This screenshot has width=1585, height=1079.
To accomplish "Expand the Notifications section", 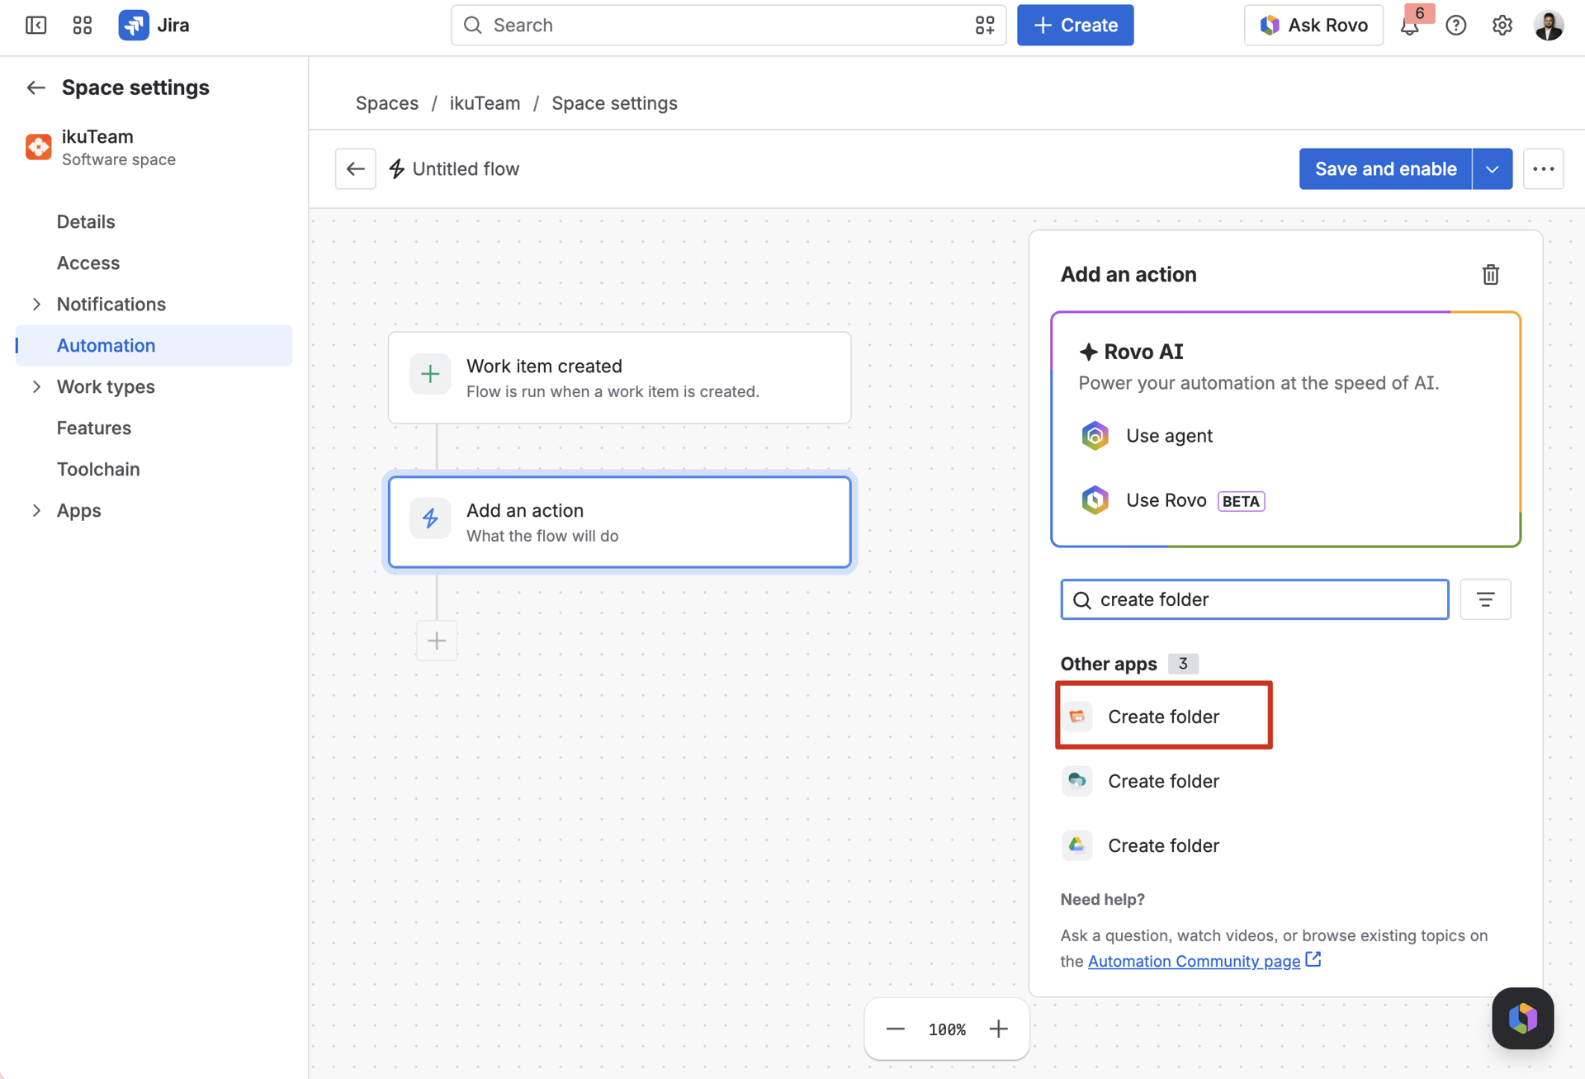I will tap(36, 304).
